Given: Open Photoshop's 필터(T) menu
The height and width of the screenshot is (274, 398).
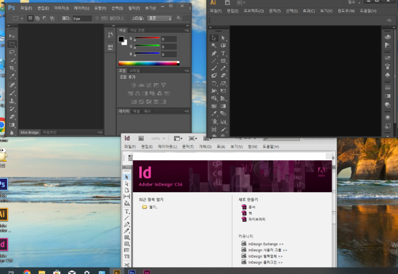Looking at the screenshot, I should pos(134,8).
